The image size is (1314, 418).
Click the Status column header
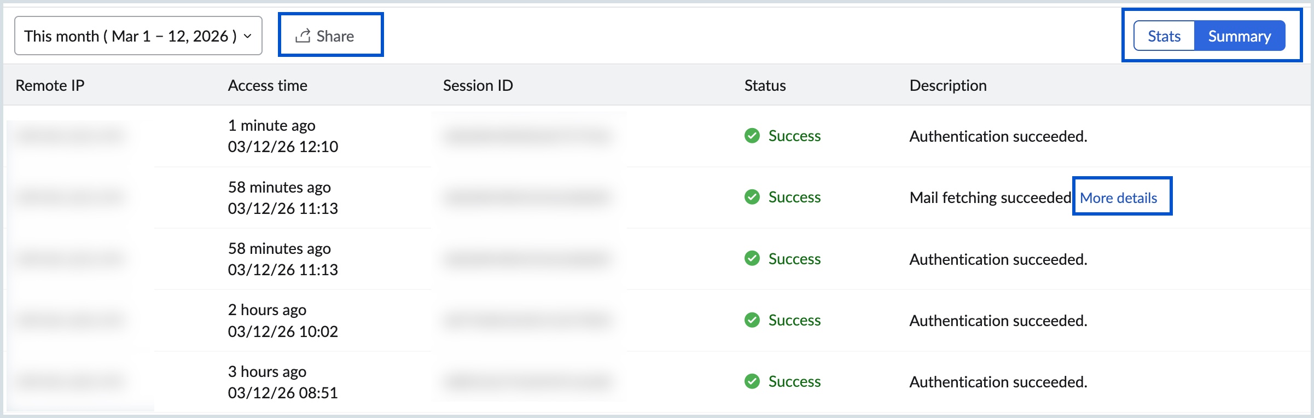point(765,85)
